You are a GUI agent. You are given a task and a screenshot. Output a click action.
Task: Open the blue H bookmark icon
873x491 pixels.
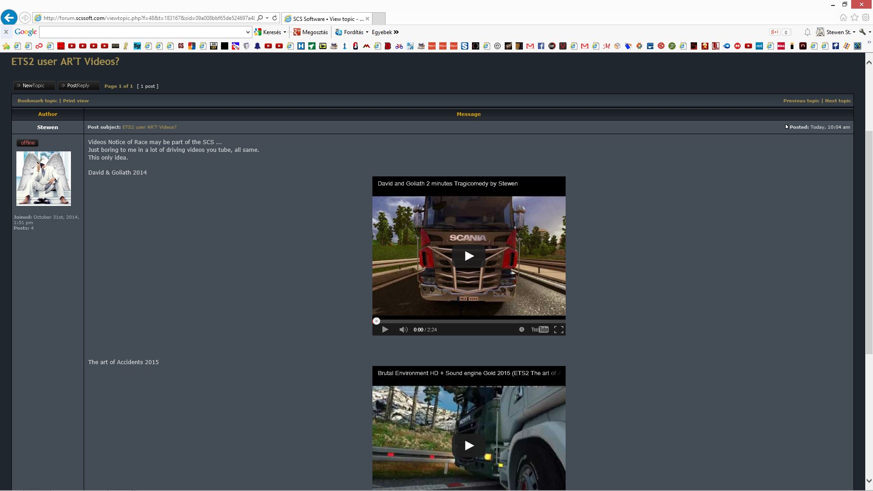301,46
